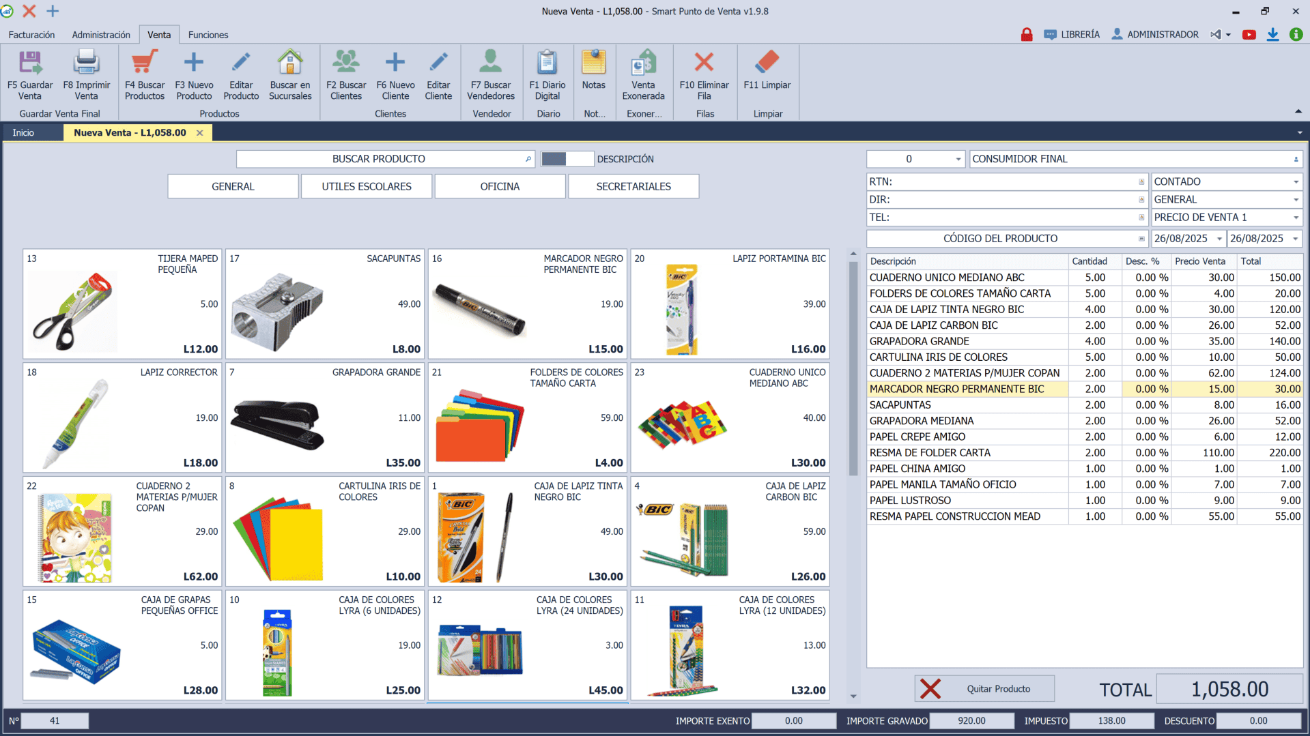Open the Administración menu tab
The height and width of the screenshot is (736, 1310).
tap(101, 35)
